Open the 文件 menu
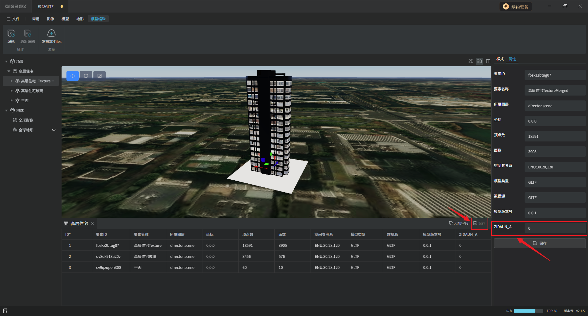Screen dimensions: 588x316 (x=13, y=19)
